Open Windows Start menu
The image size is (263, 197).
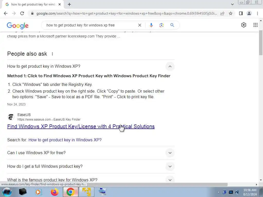(7, 192)
